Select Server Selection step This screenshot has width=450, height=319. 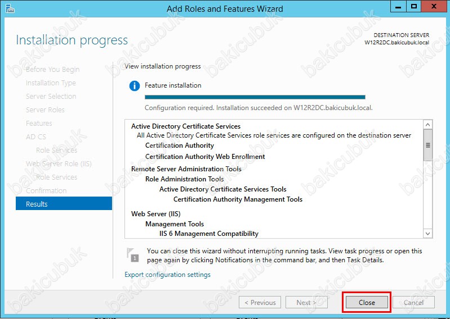tap(51, 97)
